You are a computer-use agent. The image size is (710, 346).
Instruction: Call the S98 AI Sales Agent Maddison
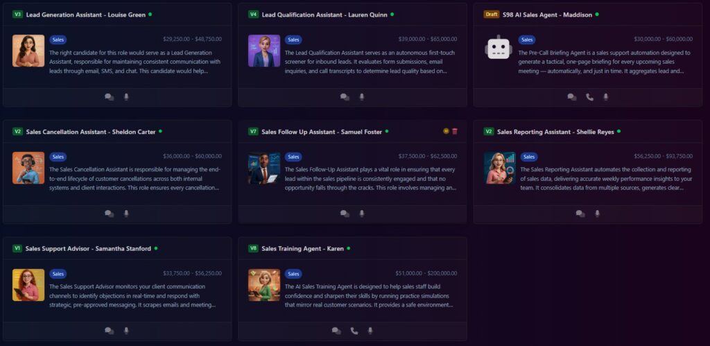point(589,97)
